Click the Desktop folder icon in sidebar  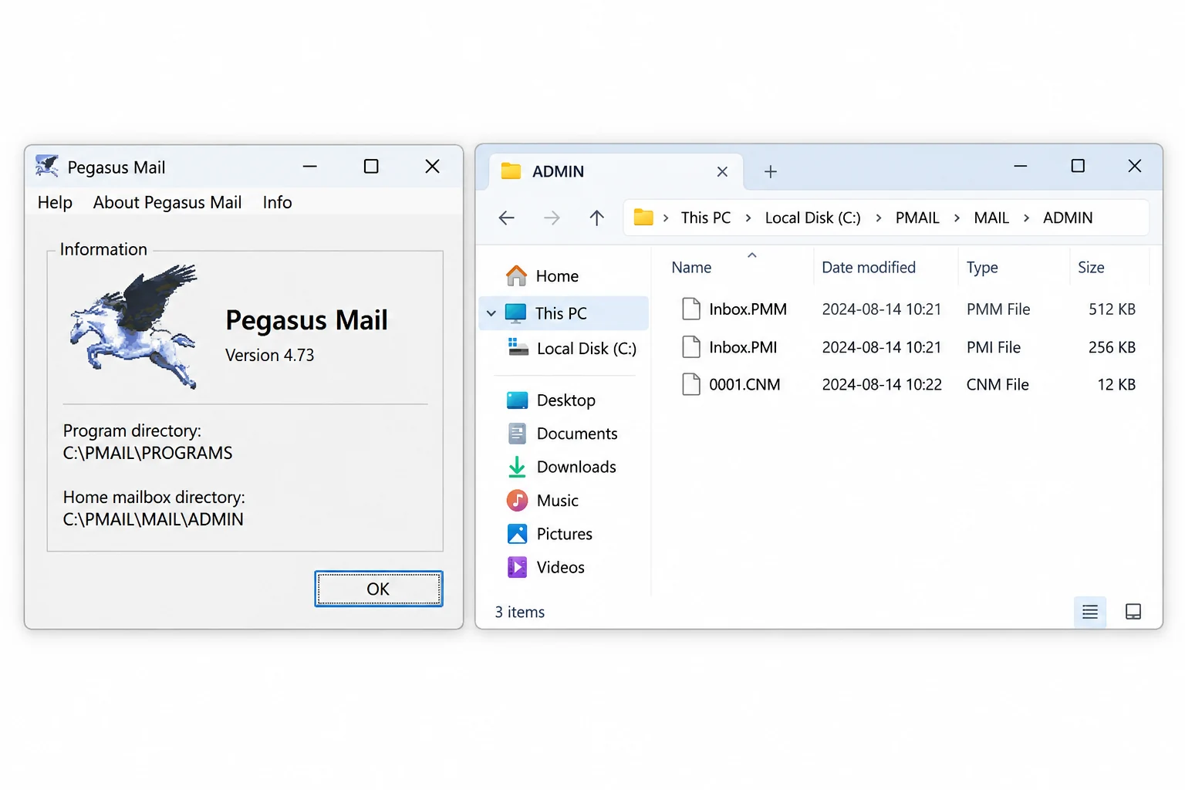[517, 400]
